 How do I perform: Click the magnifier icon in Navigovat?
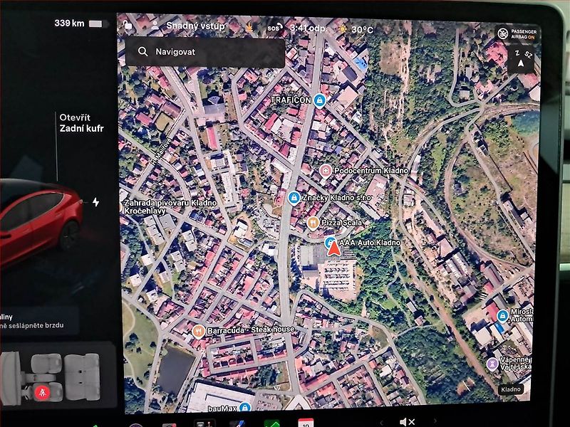point(143,51)
